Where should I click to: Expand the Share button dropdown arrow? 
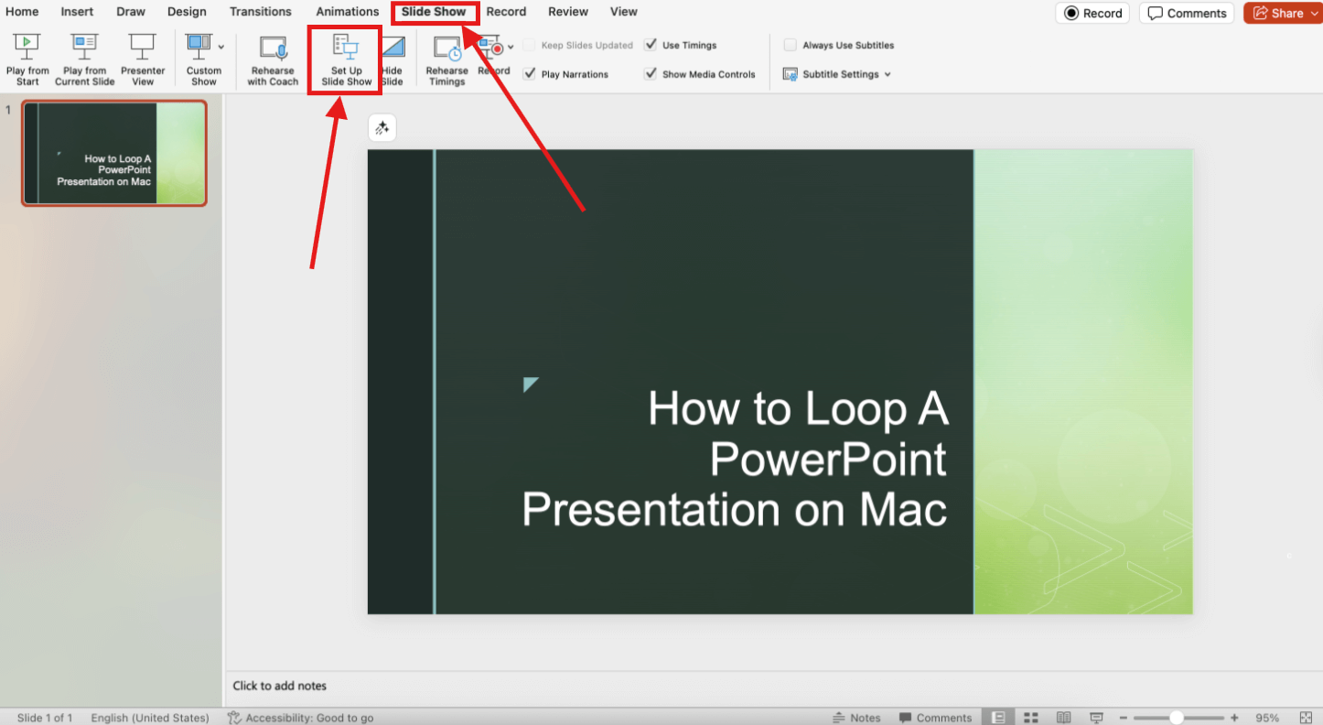1315,13
